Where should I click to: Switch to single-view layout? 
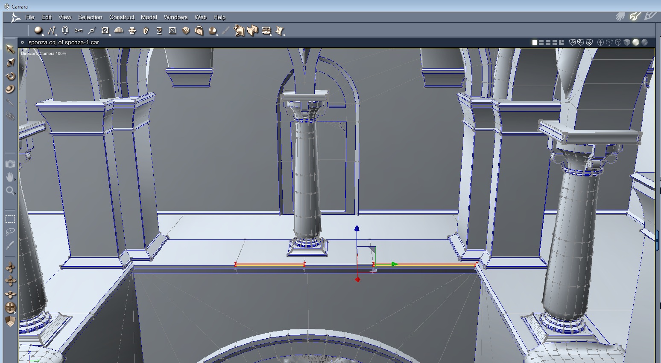click(535, 42)
